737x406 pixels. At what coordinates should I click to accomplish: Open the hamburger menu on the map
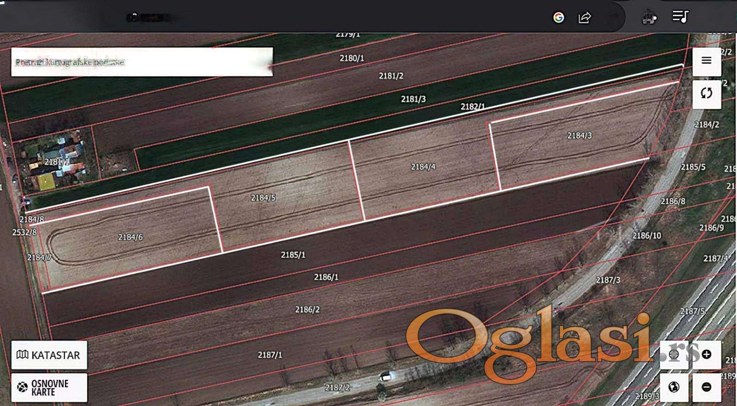click(706, 61)
